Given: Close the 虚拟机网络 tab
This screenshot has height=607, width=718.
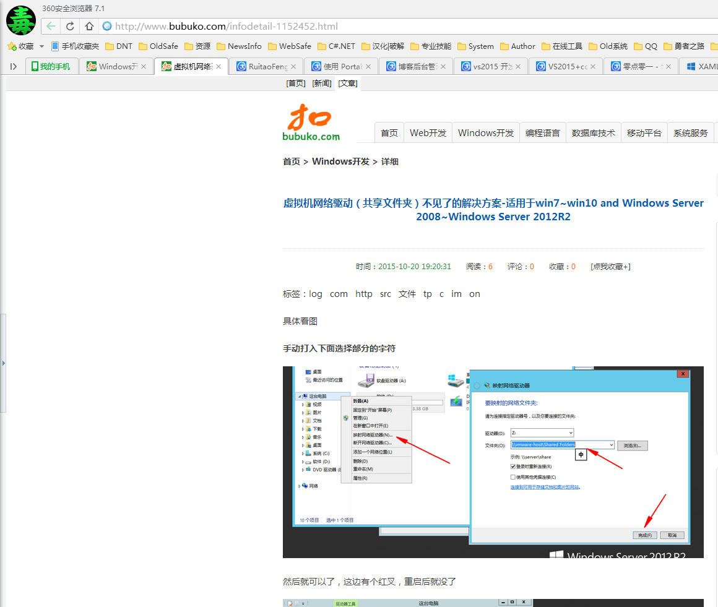Looking at the screenshot, I should pyautogui.click(x=218, y=66).
